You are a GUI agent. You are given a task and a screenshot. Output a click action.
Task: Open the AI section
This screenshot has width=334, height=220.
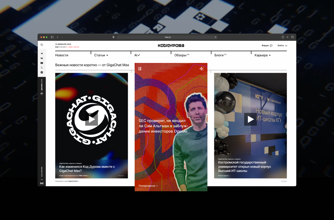click(x=137, y=55)
